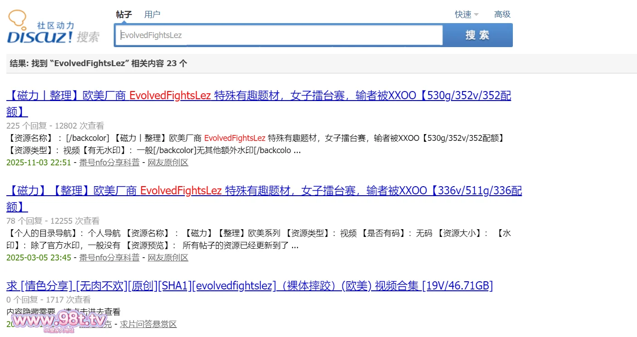Screen dimensions: 637x337
Task: Switch to the 用户 search tab
Action: [152, 14]
